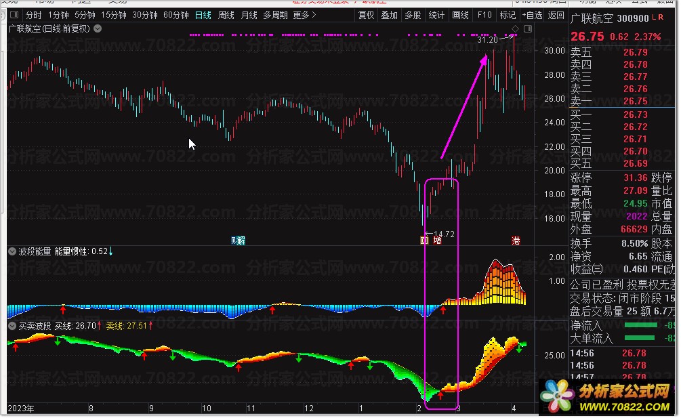Toggle the right panel icon above chart
This screenshot has height=418, width=681.
point(528,28)
